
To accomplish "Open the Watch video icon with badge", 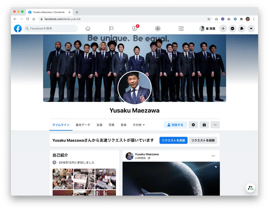I will click(x=135, y=28).
